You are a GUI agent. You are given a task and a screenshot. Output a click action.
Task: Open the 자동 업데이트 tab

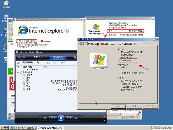[x=125, y=44]
